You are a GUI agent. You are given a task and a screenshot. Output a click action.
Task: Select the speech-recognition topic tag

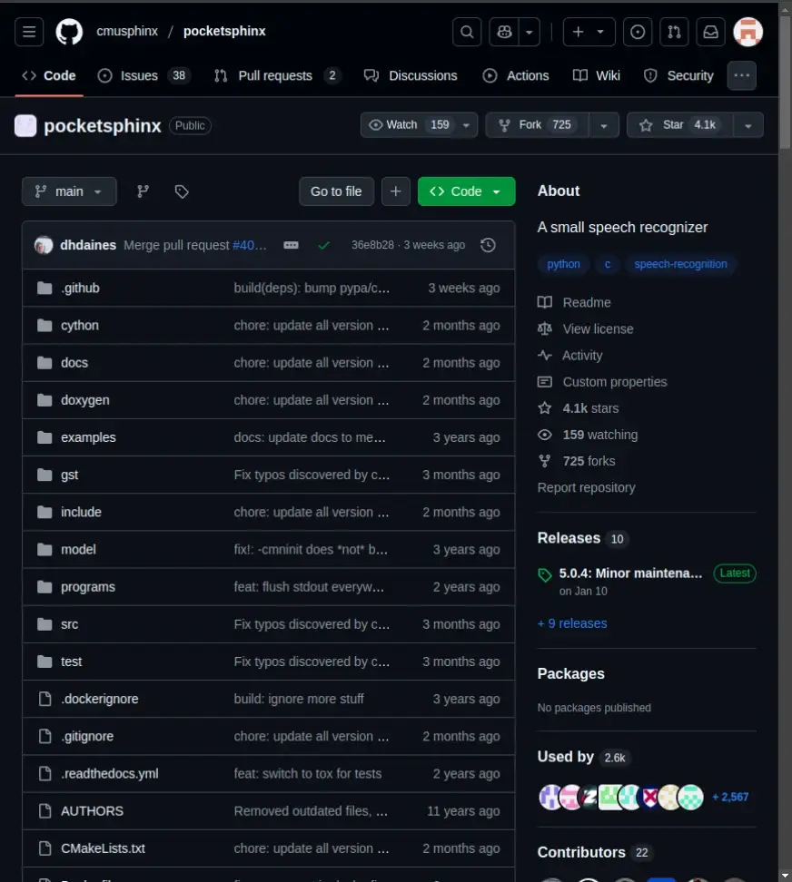tap(680, 264)
